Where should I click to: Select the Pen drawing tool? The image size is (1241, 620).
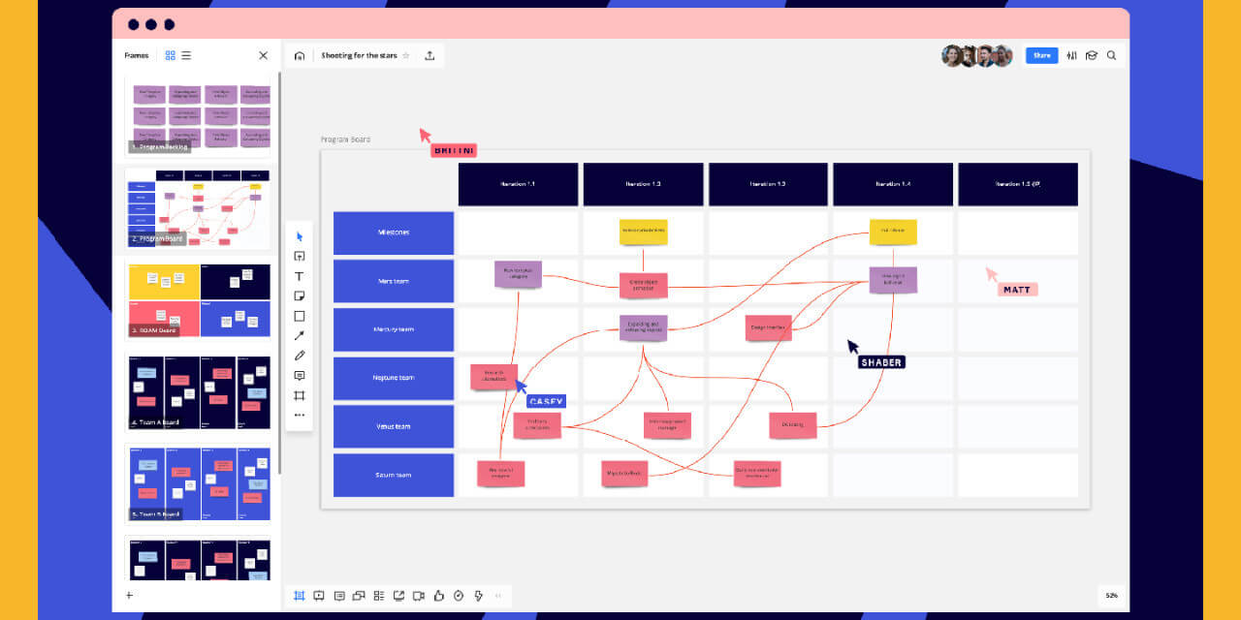[x=300, y=356]
